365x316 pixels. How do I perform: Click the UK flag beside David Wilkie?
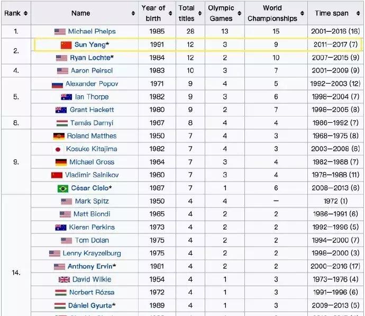64,279
